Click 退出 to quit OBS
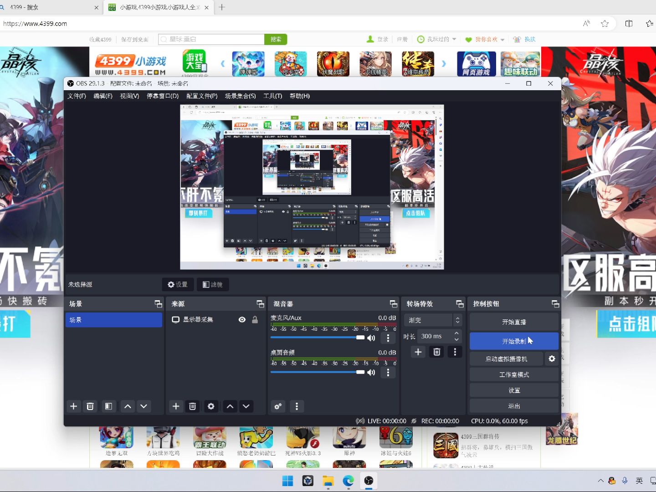 tap(514, 406)
